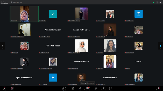This screenshot has width=163, height=91.
Task: Select zoom baa04 teal Z avatar
Action: tap(53, 14)
